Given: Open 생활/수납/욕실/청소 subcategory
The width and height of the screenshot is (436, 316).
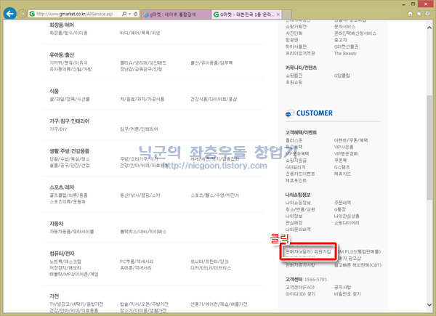Looking at the screenshot, I should (x=70, y=159).
